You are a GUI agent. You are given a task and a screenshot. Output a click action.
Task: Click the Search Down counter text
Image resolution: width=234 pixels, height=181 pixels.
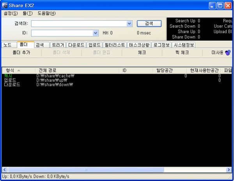[185, 26]
